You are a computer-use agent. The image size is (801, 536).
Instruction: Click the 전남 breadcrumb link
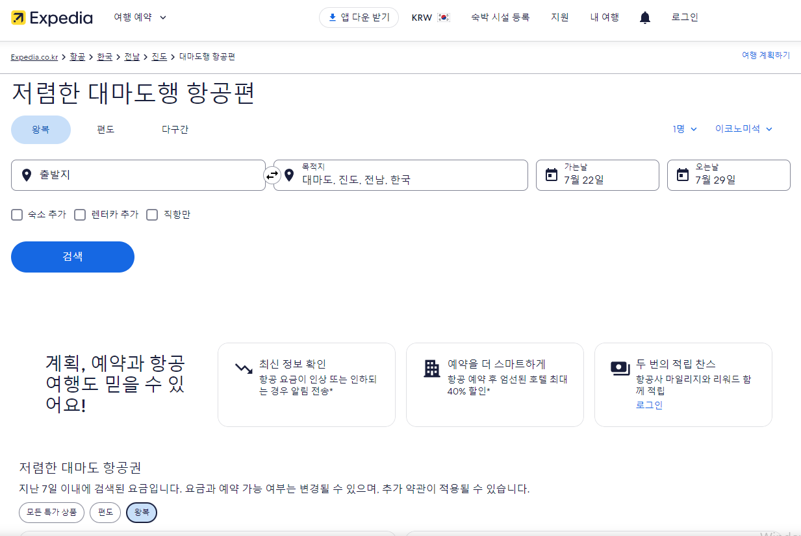[x=132, y=57]
